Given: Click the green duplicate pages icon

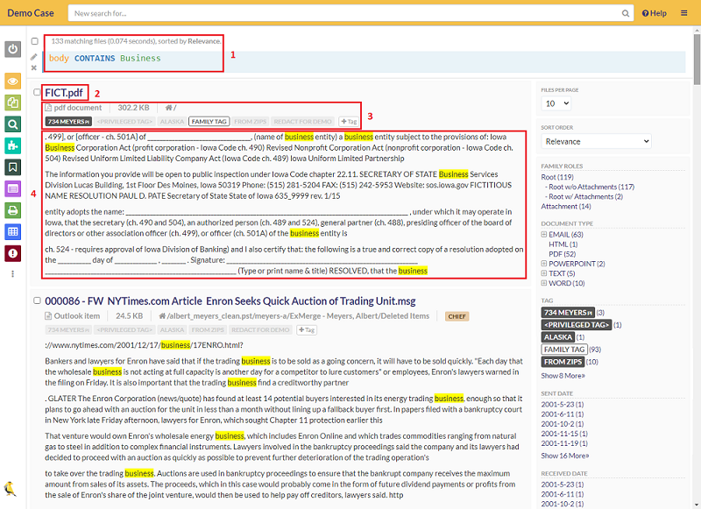Looking at the screenshot, I should (x=12, y=101).
